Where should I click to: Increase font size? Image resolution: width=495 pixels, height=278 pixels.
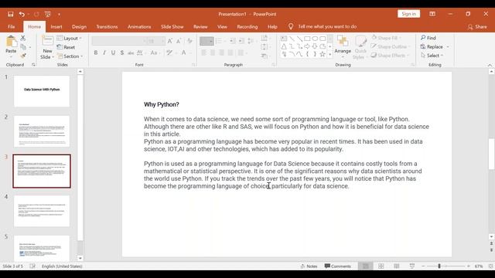click(x=170, y=41)
